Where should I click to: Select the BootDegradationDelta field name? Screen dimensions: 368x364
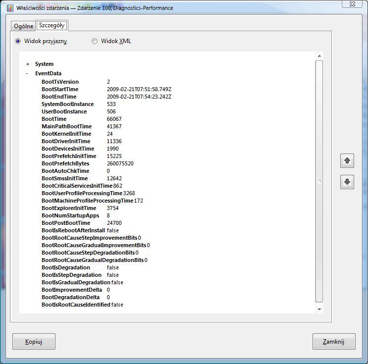click(70, 297)
